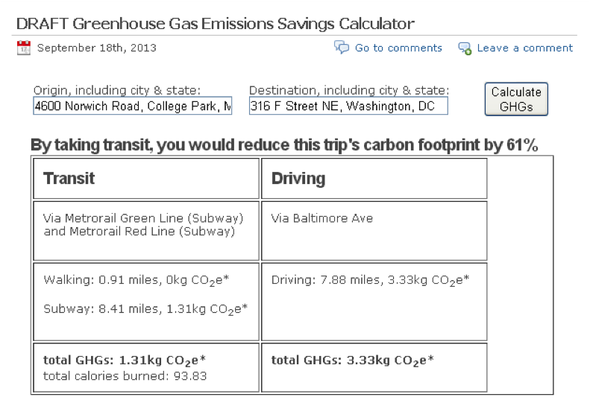
Task: Click the calendar date icon
Action: (24, 48)
